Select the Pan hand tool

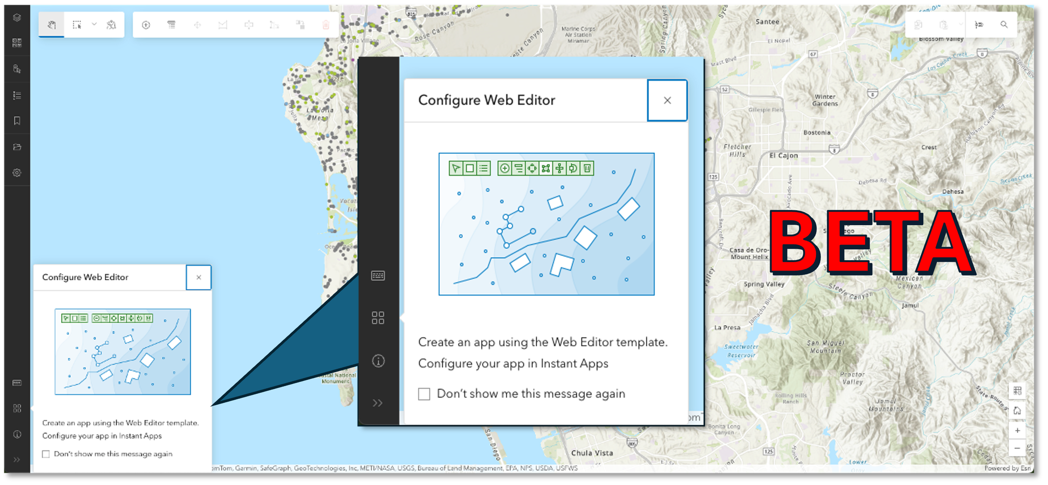[51, 25]
